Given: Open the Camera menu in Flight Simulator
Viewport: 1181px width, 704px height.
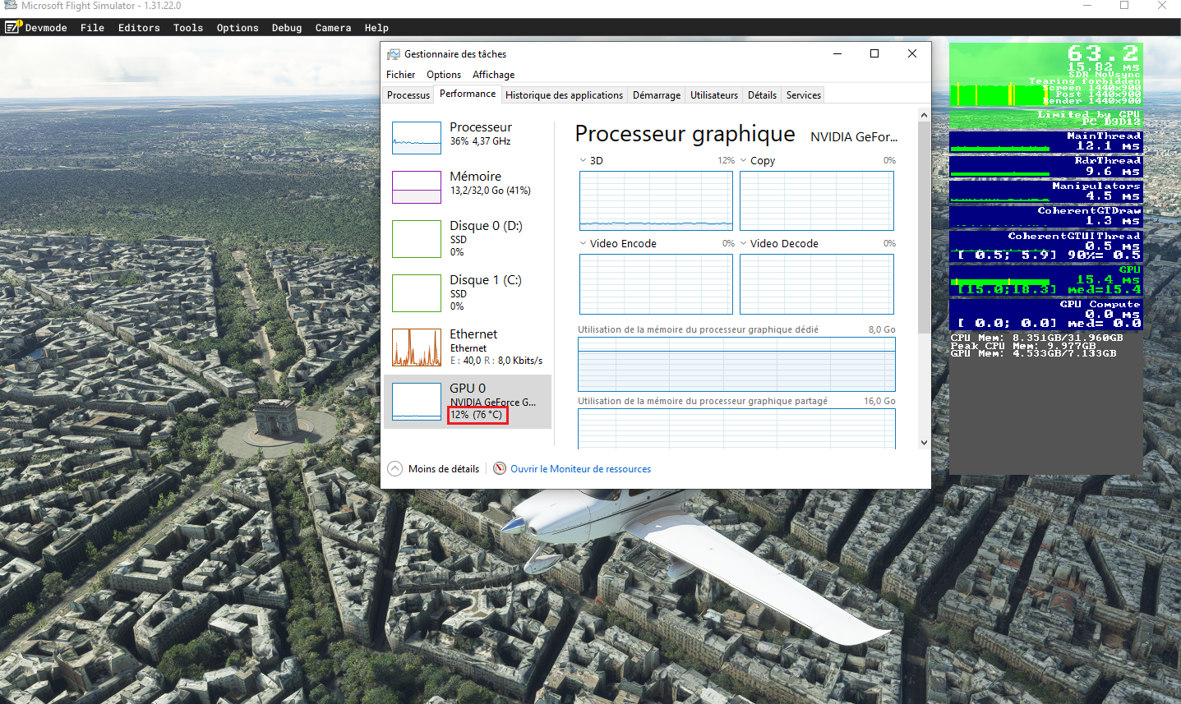Looking at the screenshot, I should (x=333, y=28).
